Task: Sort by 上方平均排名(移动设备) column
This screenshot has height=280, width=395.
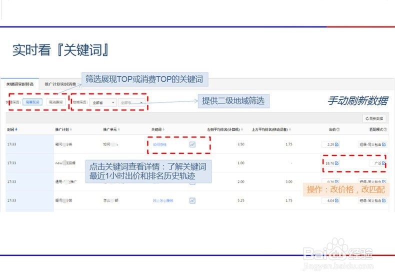Action: (x=271, y=129)
